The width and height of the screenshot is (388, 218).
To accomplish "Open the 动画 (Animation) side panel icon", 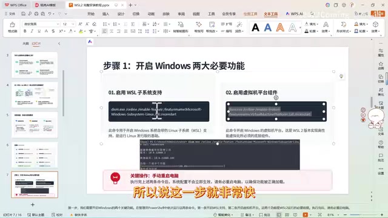I will pos(381,65).
